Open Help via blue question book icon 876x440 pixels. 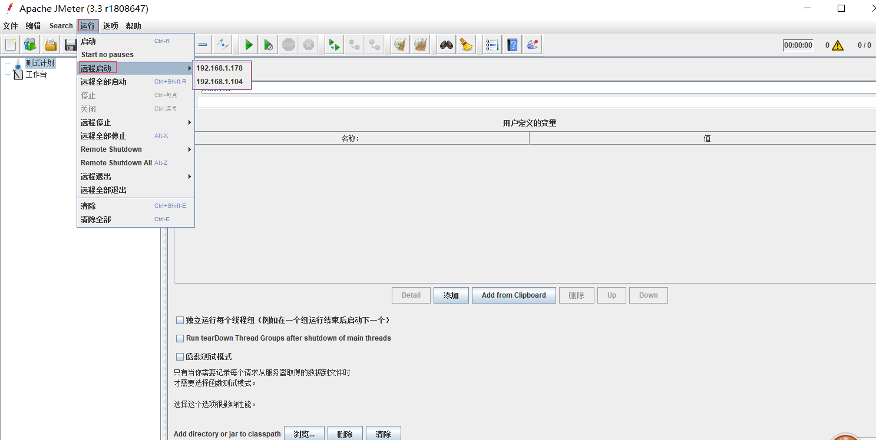[512, 45]
